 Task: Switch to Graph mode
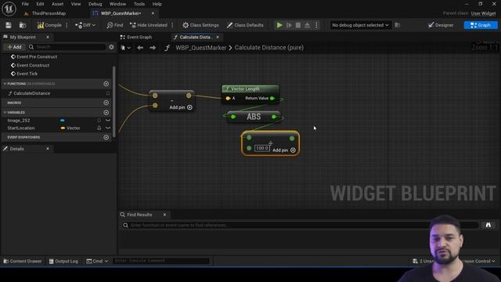481,25
